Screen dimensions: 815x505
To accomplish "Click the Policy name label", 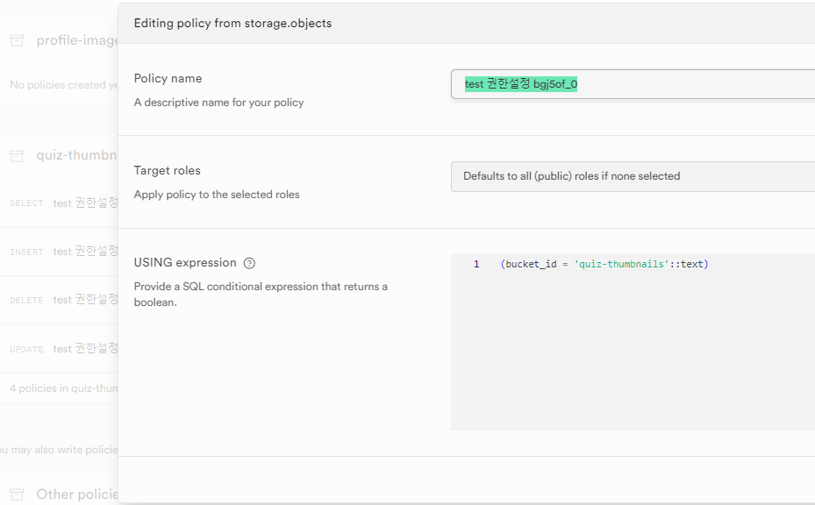I will pyautogui.click(x=168, y=79).
